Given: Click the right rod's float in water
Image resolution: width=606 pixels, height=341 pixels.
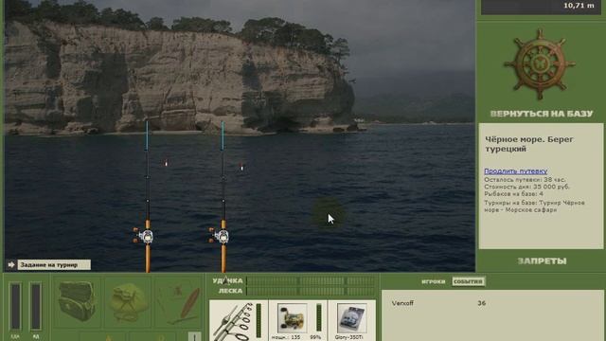Looking at the screenshot, I should (242, 168).
